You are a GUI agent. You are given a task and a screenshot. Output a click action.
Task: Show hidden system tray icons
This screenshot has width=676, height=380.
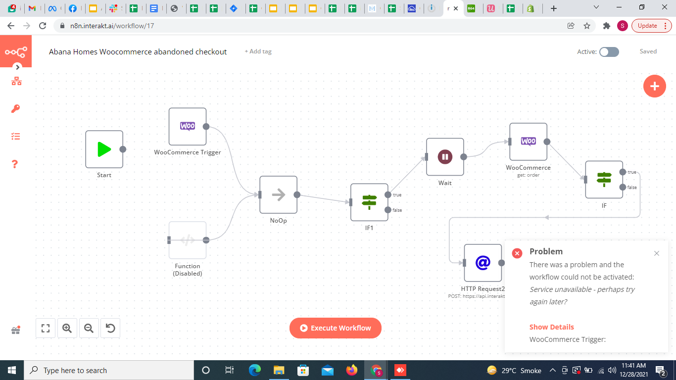tap(552, 370)
